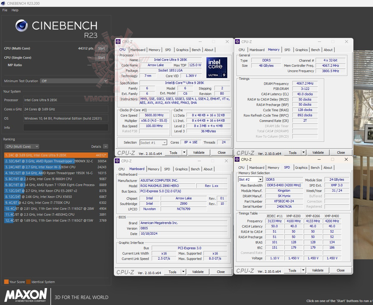Switch to the Graphics tab in CPU-Z
The width and height of the screenshot is (373, 305).
pyautogui.click(x=182, y=50)
